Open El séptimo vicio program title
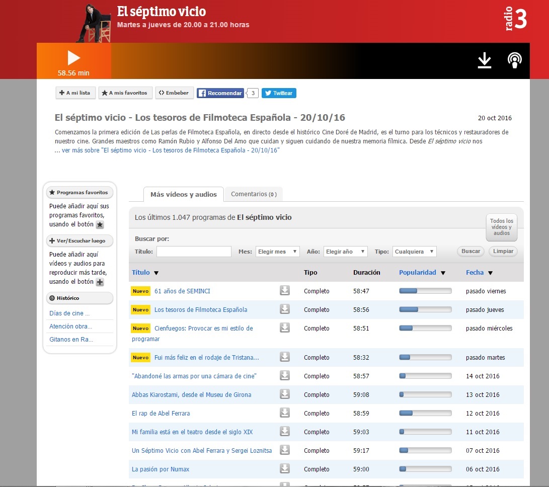This screenshot has height=487, width=549. coord(162,12)
